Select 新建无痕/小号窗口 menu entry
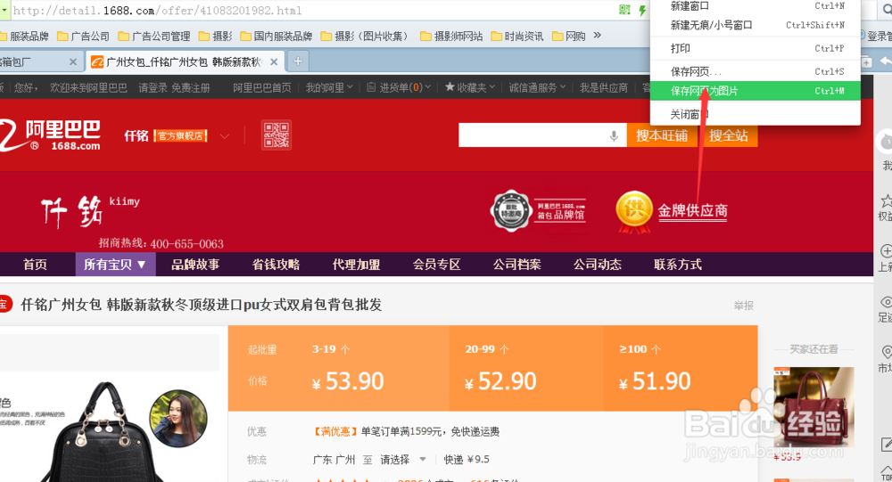 point(755,25)
